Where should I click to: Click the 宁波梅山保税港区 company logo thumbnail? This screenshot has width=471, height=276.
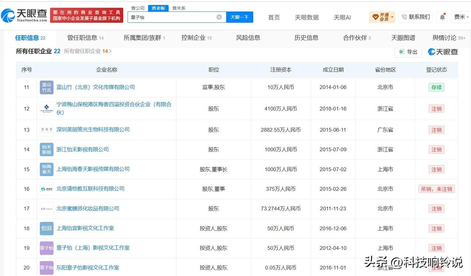point(47,109)
